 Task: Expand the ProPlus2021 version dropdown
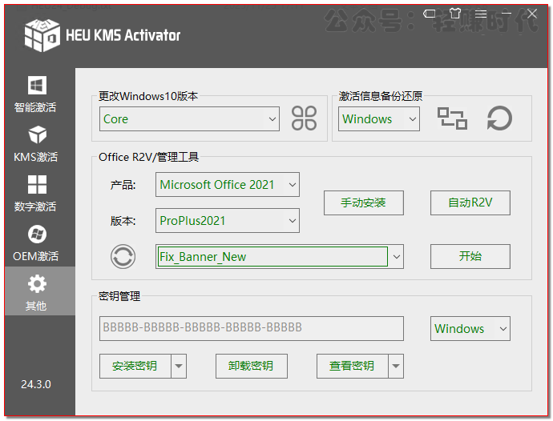coord(292,221)
